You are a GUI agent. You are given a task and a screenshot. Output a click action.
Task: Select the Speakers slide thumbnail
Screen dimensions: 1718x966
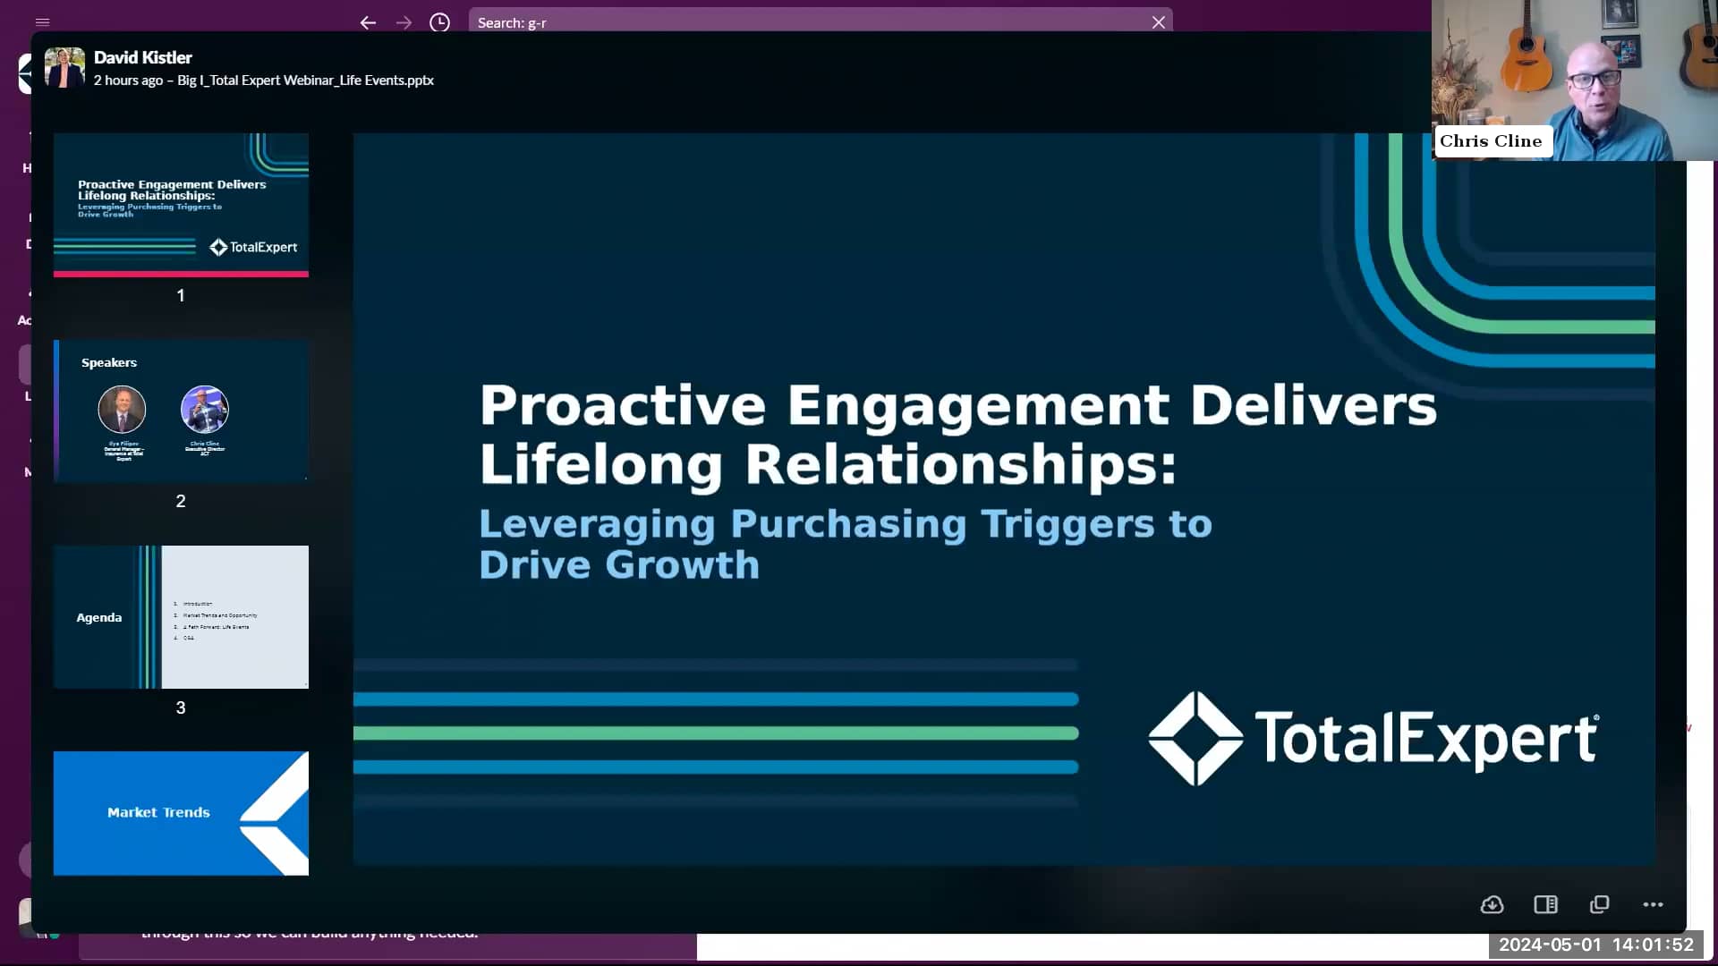click(181, 411)
